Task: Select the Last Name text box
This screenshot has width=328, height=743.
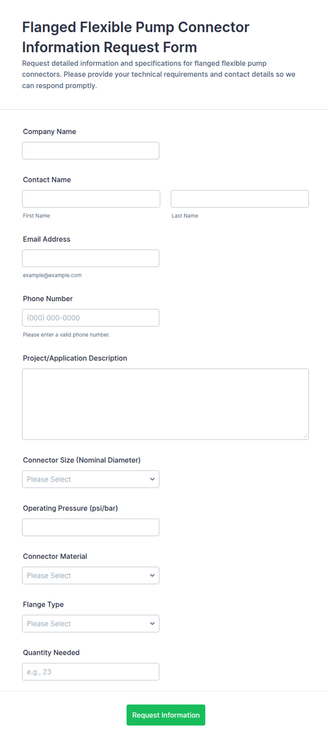Action: [x=240, y=199]
